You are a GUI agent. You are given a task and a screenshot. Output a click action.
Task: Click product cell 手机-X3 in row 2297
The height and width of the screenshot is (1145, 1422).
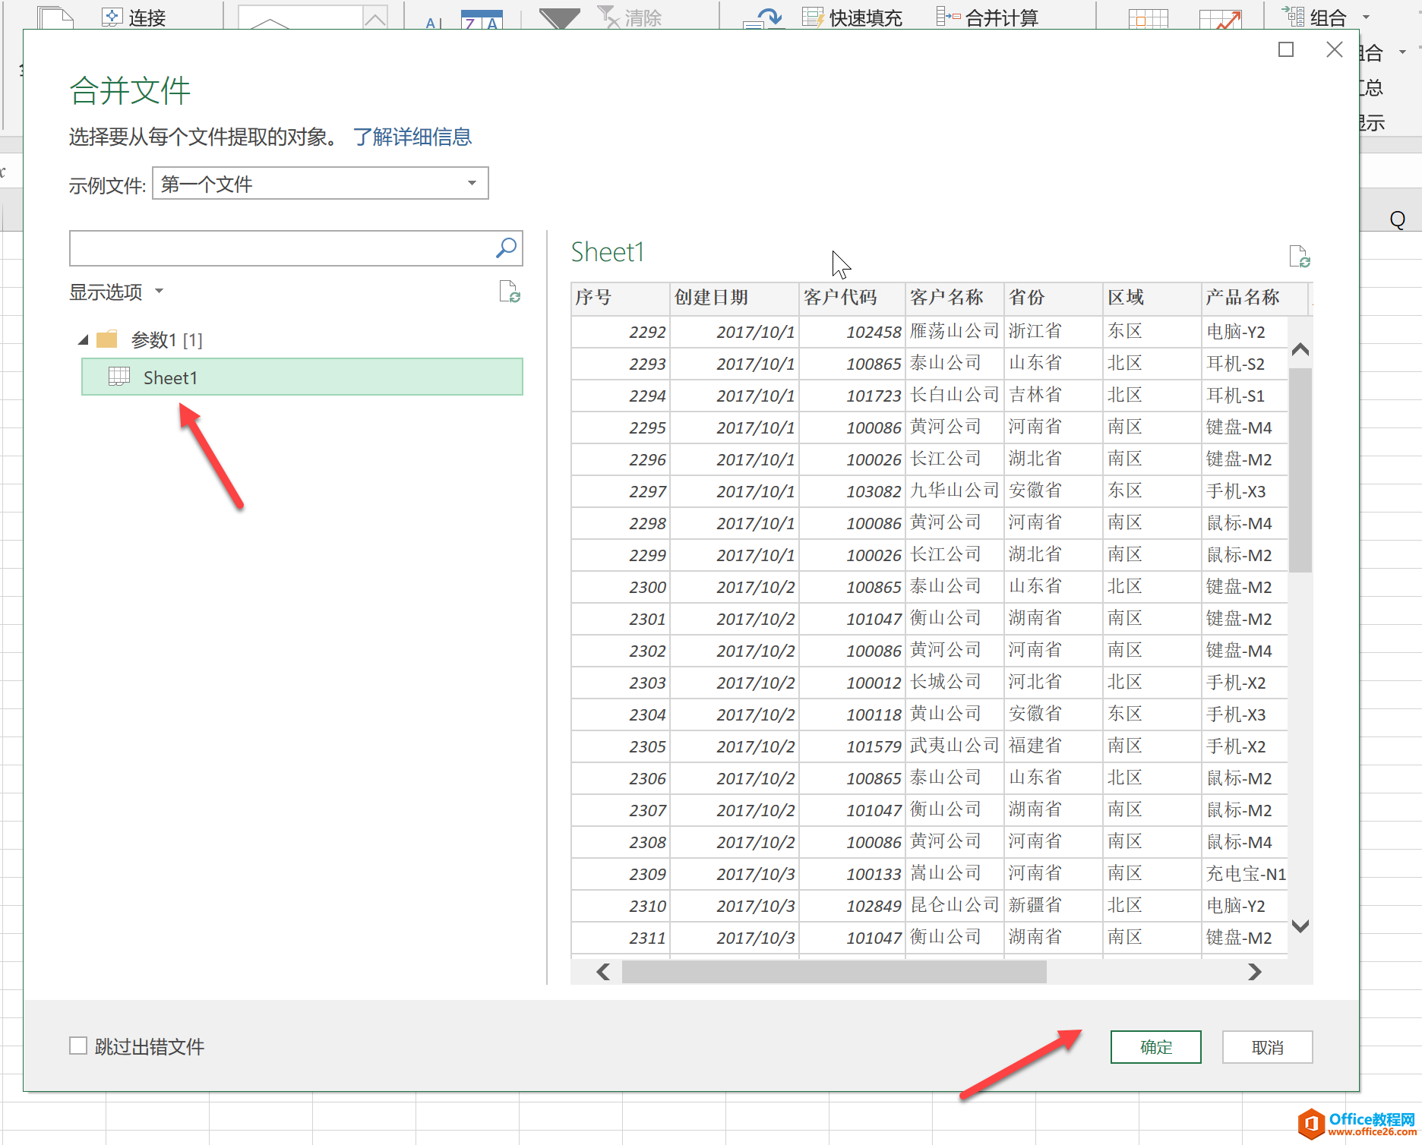tap(1246, 491)
